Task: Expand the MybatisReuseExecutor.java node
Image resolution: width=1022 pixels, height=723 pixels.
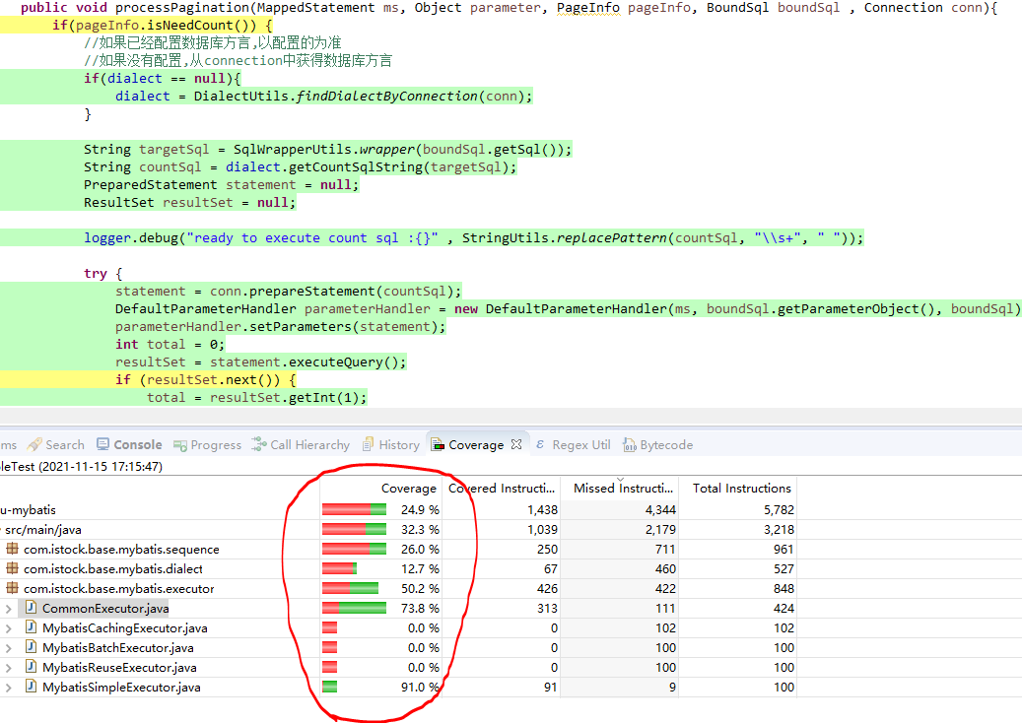Action: pos(8,668)
